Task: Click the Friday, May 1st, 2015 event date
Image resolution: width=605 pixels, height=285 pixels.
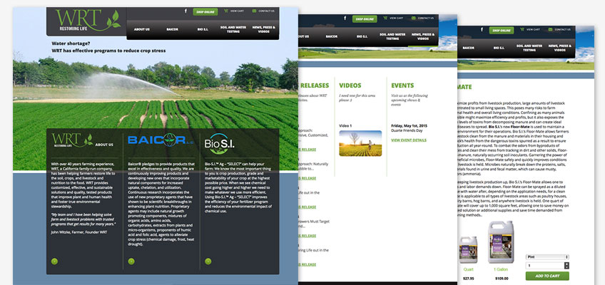Action: pos(410,125)
